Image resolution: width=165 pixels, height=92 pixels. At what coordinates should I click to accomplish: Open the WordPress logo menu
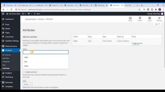[x=3, y=14]
